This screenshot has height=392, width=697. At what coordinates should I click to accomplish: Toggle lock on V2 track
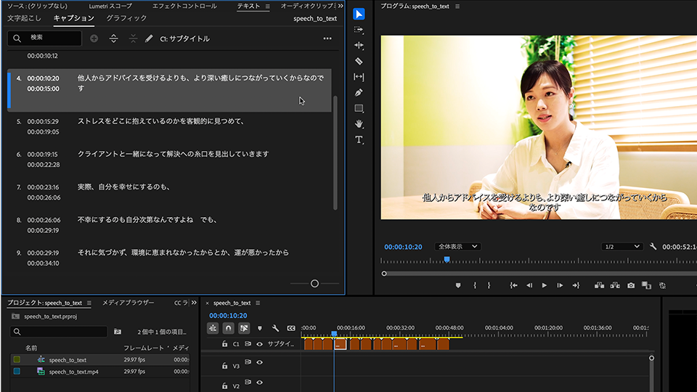[x=224, y=385]
